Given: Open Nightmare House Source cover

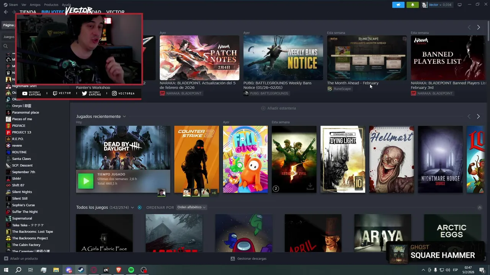Looking at the screenshot, I should (440, 159).
